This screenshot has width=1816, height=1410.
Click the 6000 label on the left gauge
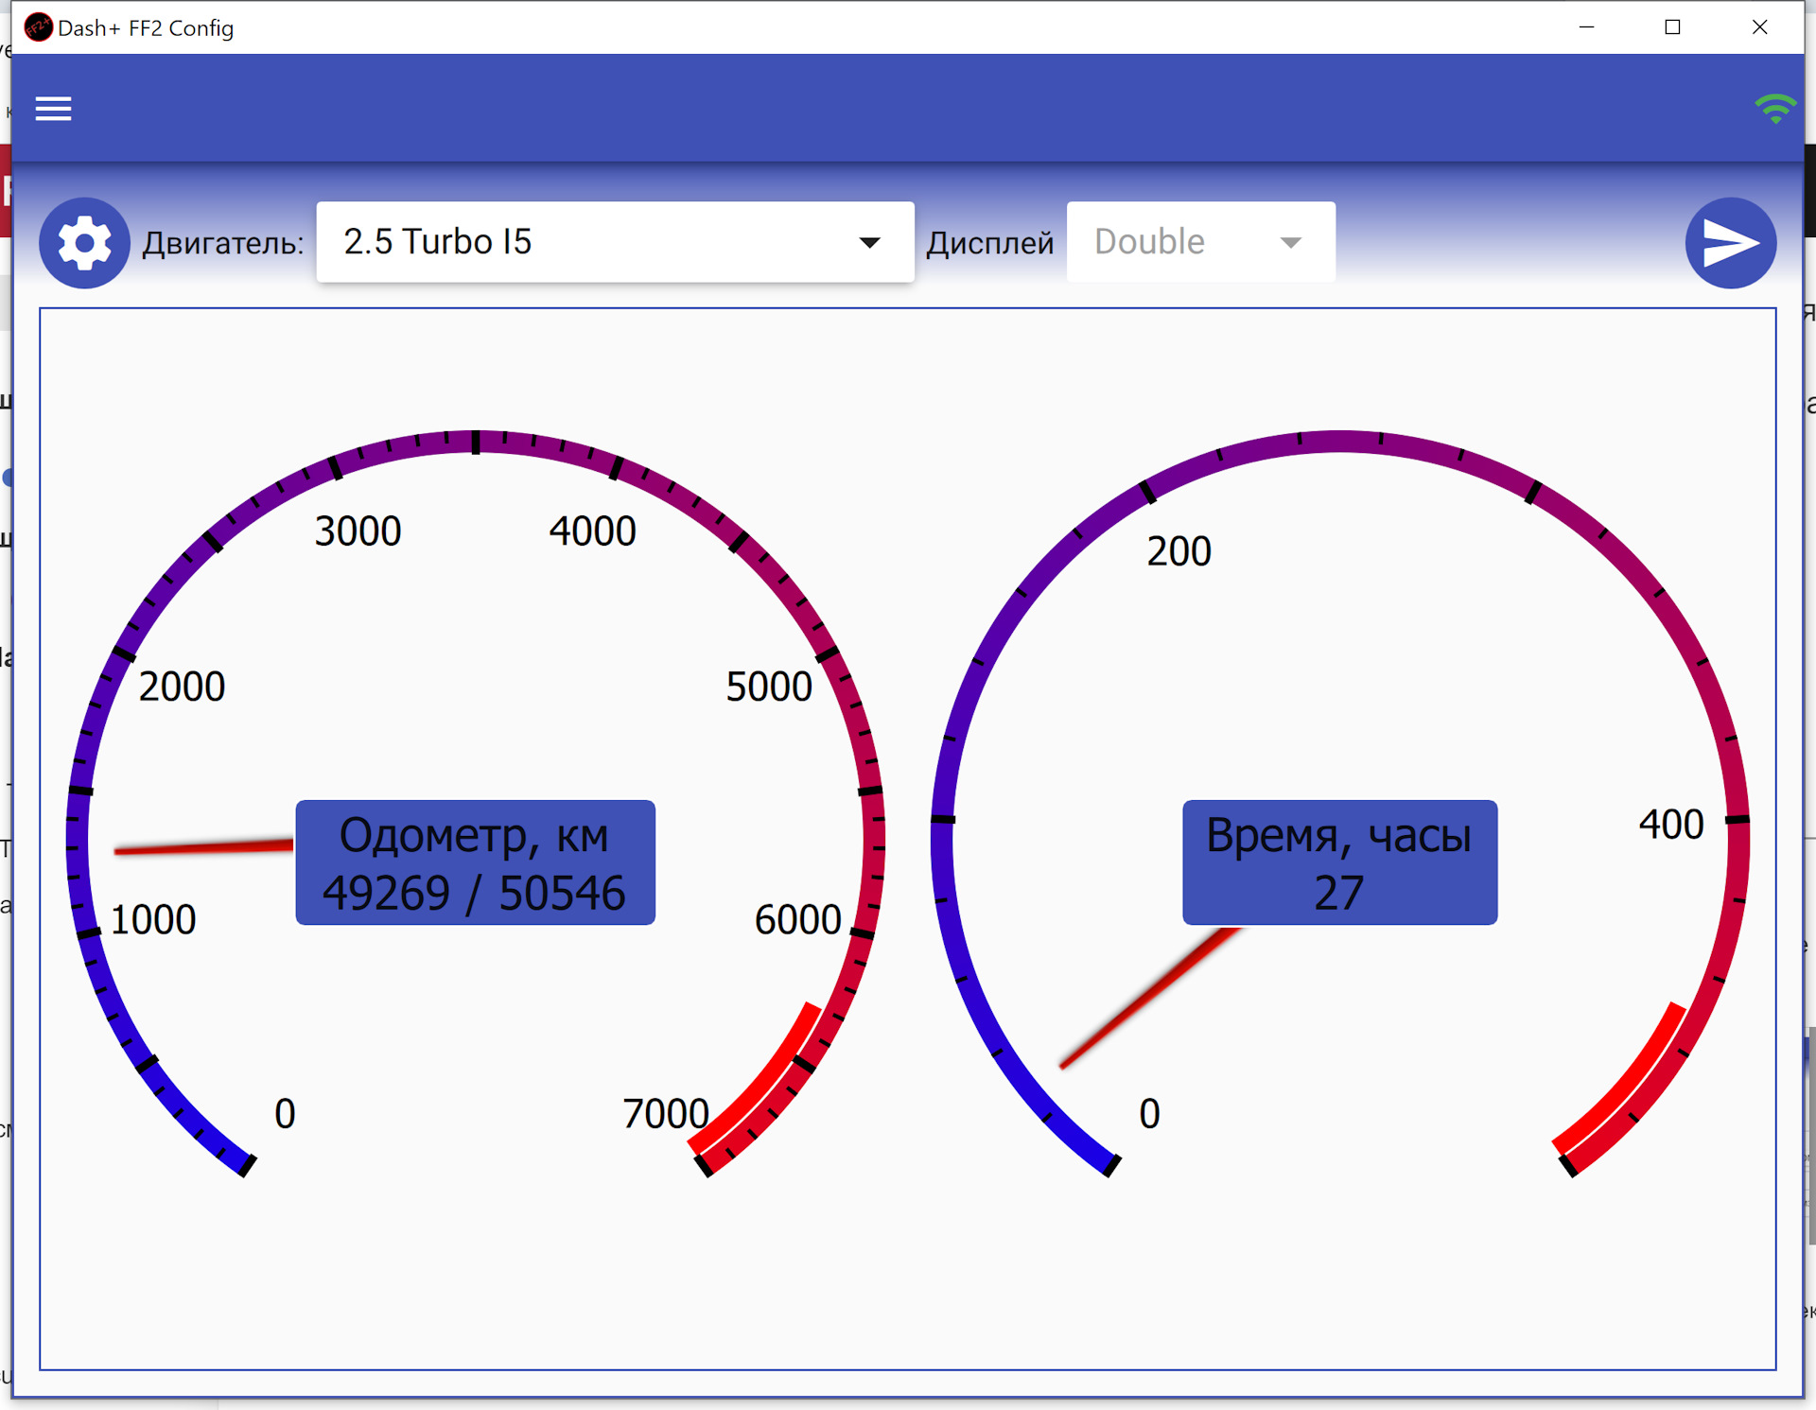(797, 919)
